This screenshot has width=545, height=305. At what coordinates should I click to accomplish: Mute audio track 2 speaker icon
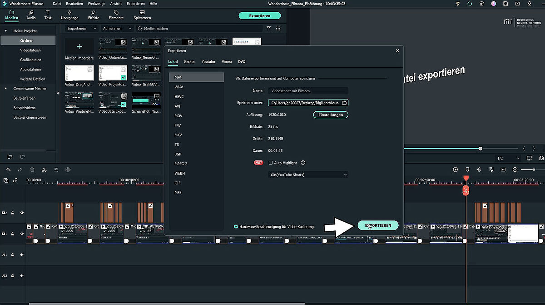(22, 276)
